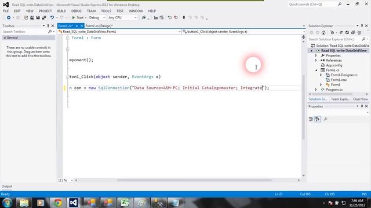This screenshot has width=371, height=208.
Task: Click the editor zoom level 121 % dropdown
Action: 66,180
